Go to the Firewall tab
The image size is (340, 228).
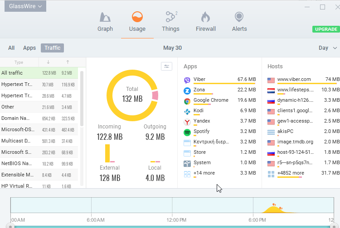pos(205,22)
